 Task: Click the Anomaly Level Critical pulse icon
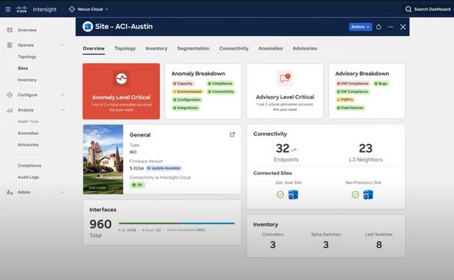tap(121, 78)
